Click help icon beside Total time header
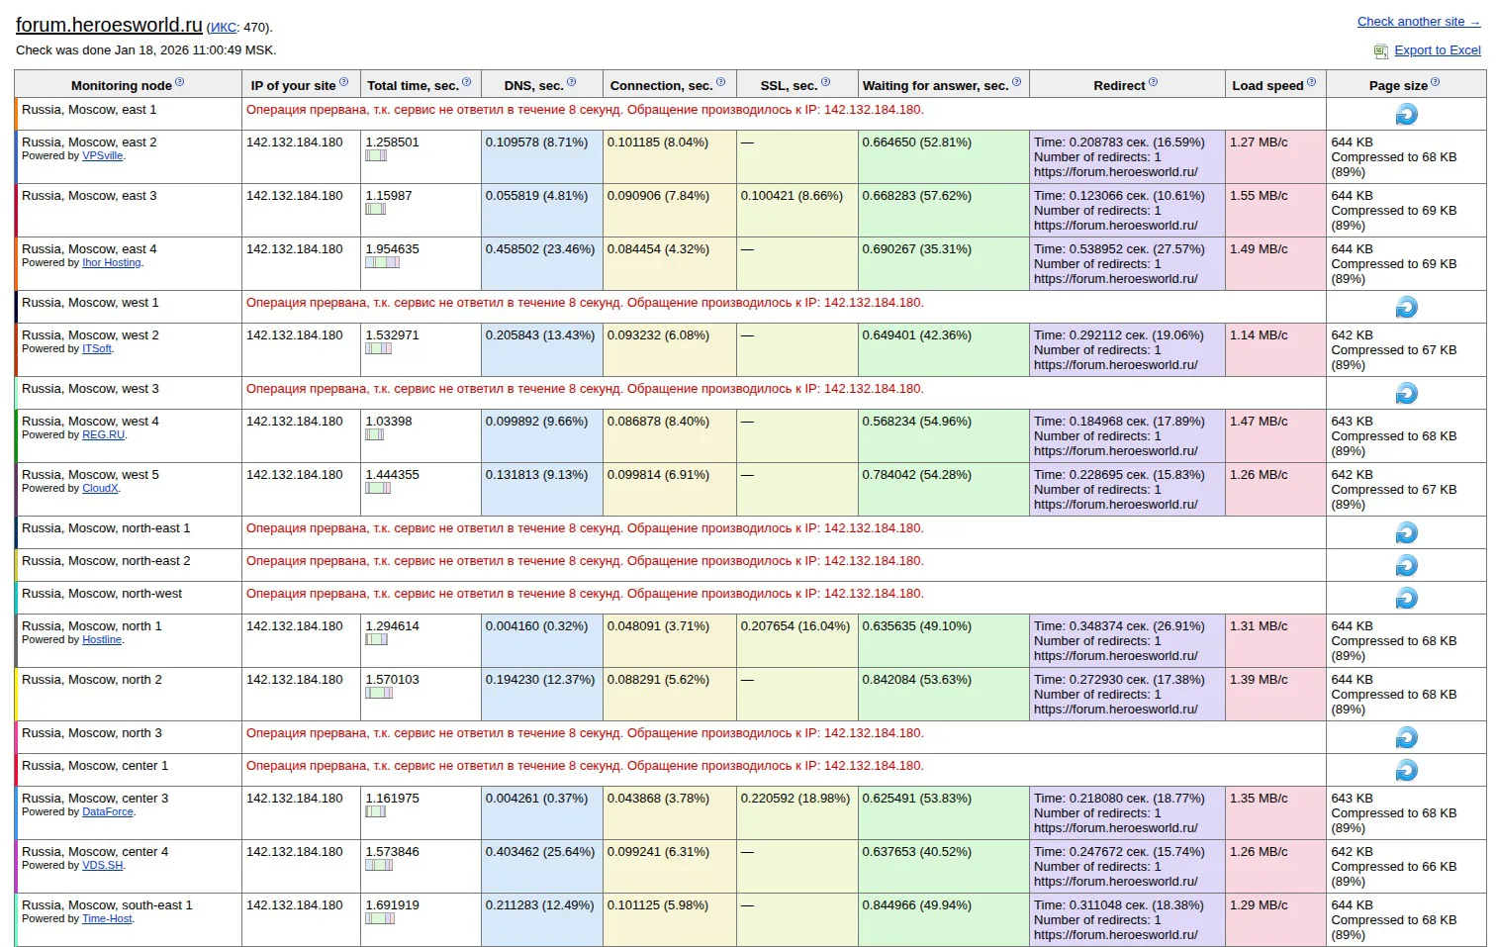The width and height of the screenshot is (1497, 947). pyautogui.click(x=466, y=82)
